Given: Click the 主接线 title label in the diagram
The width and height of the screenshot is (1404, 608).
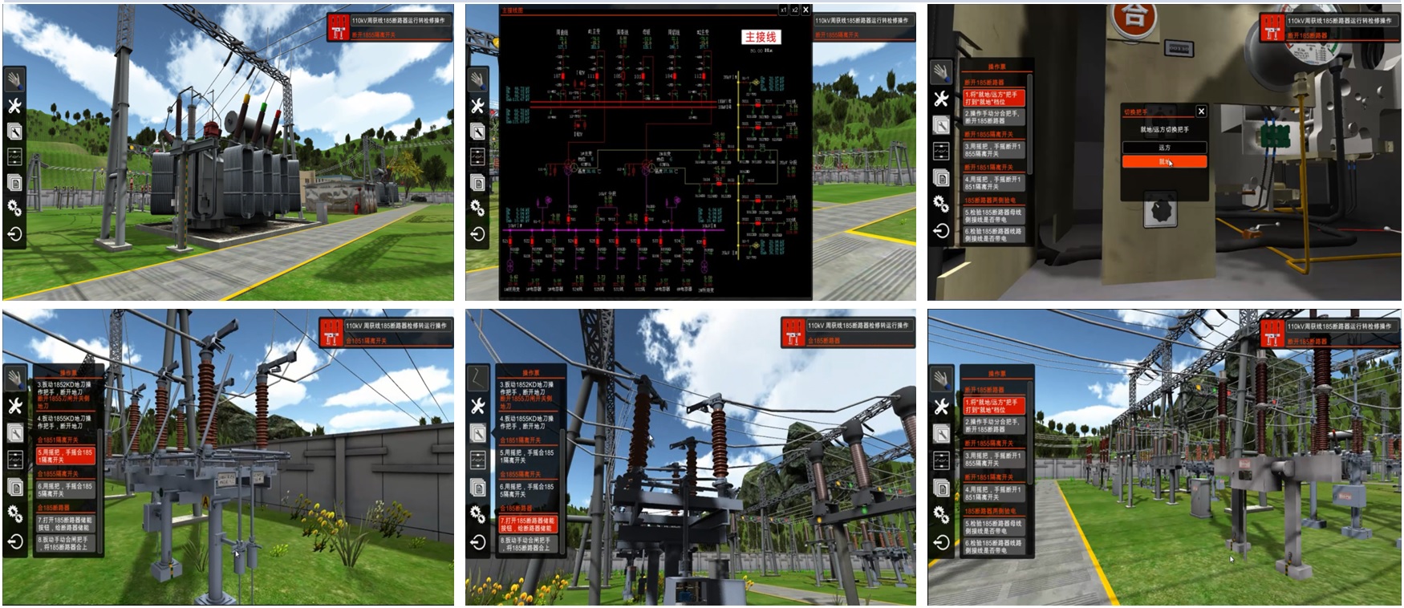Looking at the screenshot, I should (x=760, y=37).
